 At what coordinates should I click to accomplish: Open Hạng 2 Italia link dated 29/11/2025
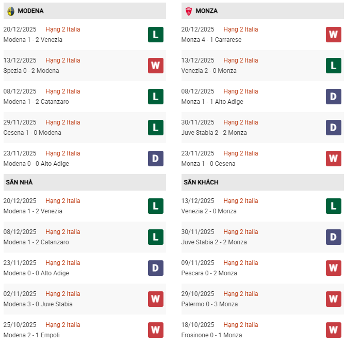click(63, 122)
